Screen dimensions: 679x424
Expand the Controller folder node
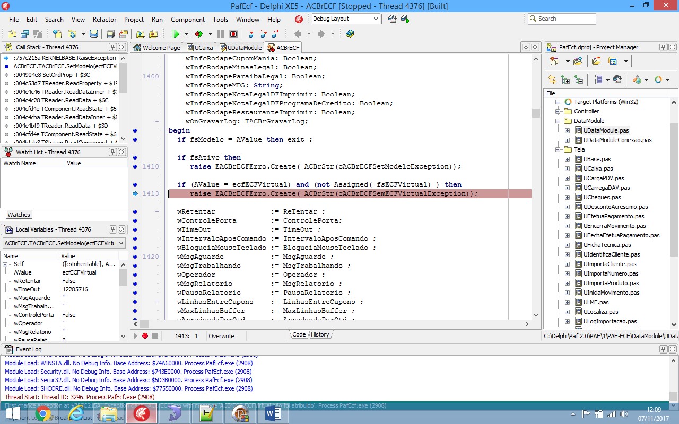pos(558,111)
